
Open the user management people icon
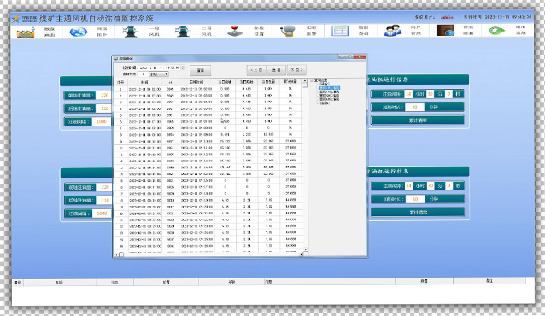point(392,31)
